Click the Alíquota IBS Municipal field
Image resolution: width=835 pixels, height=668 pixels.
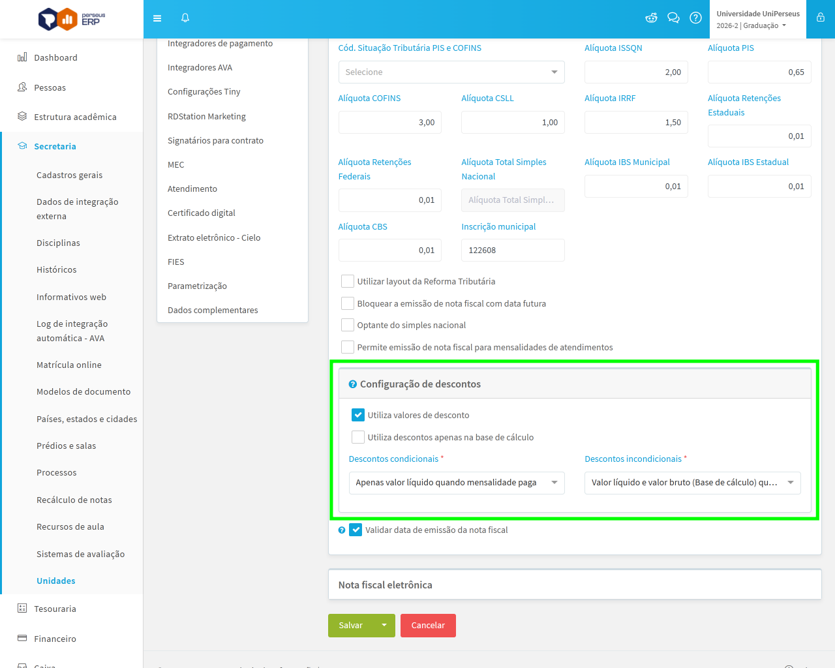[x=636, y=186]
